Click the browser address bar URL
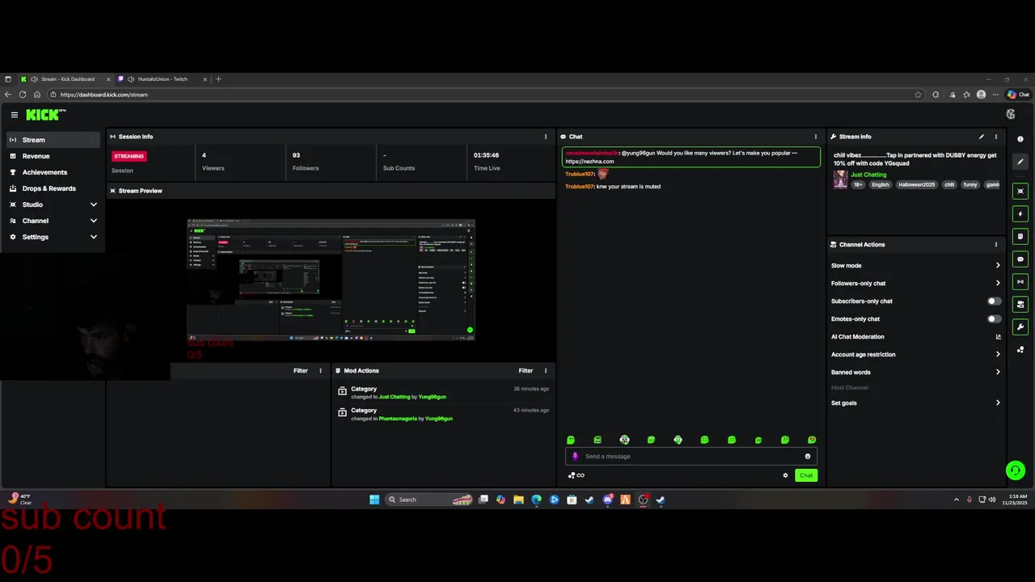Viewport: 1035px width, 582px height. coord(103,95)
